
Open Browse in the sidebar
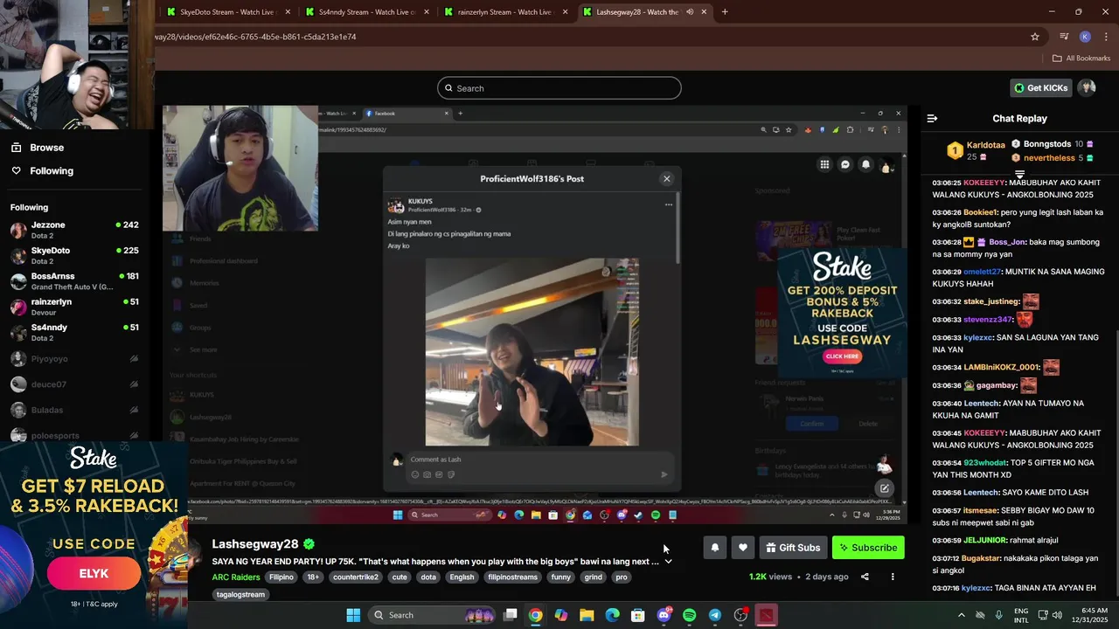pyautogui.click(x=47, y=148)
